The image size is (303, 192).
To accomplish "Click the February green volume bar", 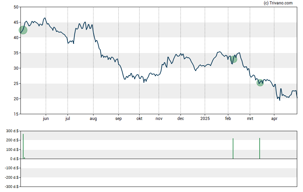I will [233, 149].
